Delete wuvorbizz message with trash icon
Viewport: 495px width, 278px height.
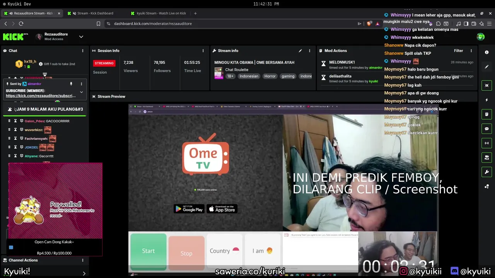[9, 130]
